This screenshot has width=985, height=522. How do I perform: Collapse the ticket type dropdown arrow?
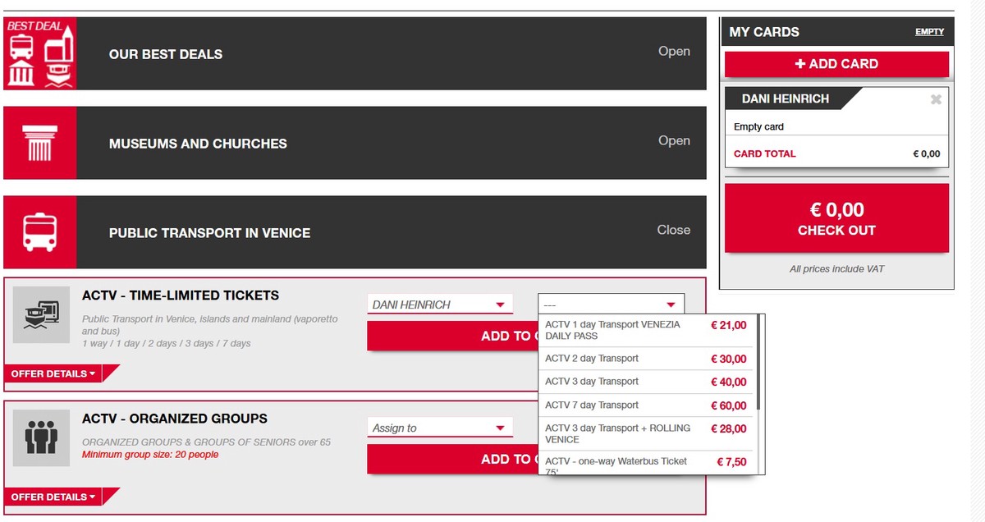(671, 304)
